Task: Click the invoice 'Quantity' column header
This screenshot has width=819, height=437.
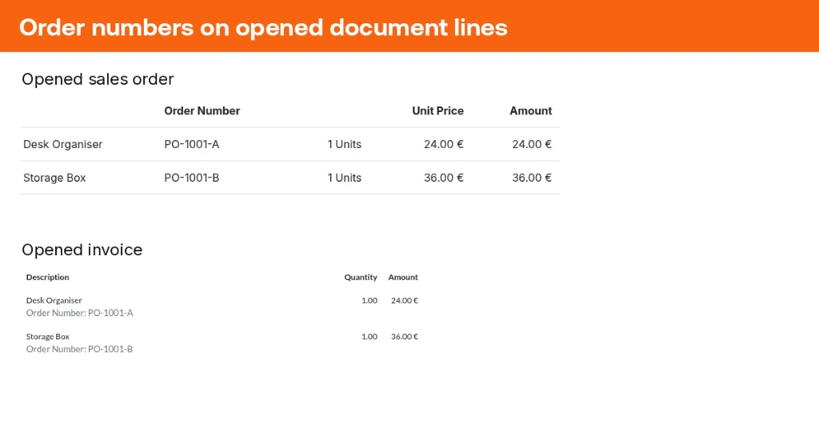Action: (x=361, y=277)
